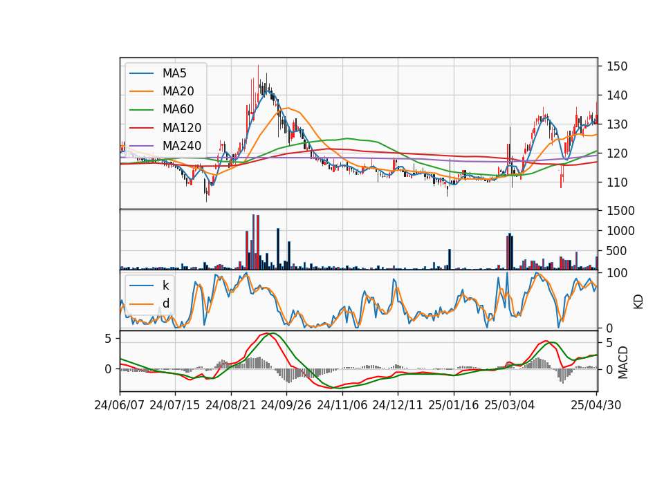This screenshot has width=664, height=477.
Task: Click the 120 price axis label
Action: pos(617,153)
